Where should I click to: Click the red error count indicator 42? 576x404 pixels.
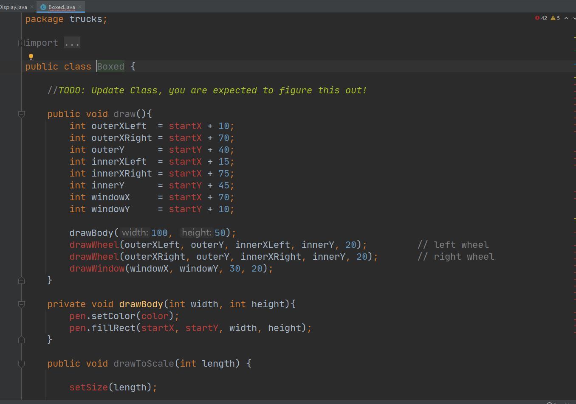coord(541,18)
